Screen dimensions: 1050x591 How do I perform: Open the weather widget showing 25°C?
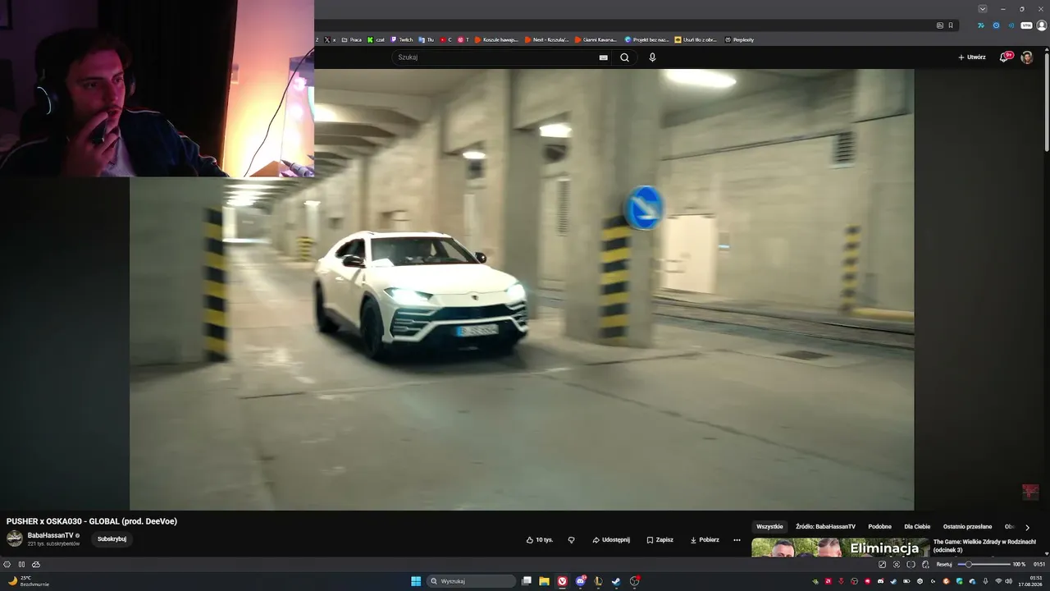click(28, 581)
